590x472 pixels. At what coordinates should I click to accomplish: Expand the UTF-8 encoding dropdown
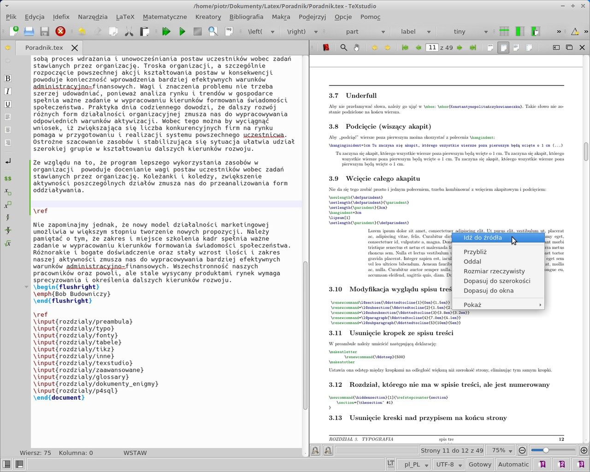click(x=450, y=464)
